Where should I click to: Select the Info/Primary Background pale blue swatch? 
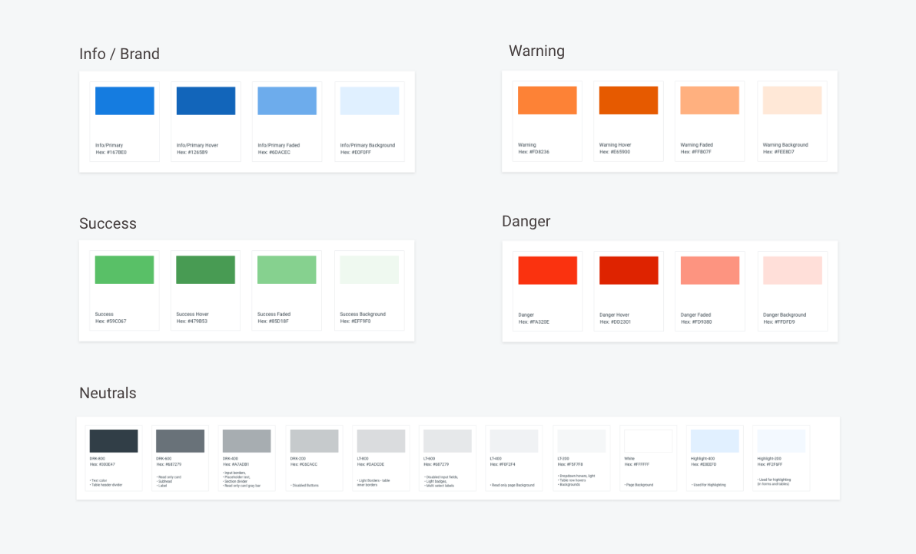pos(369,101)
